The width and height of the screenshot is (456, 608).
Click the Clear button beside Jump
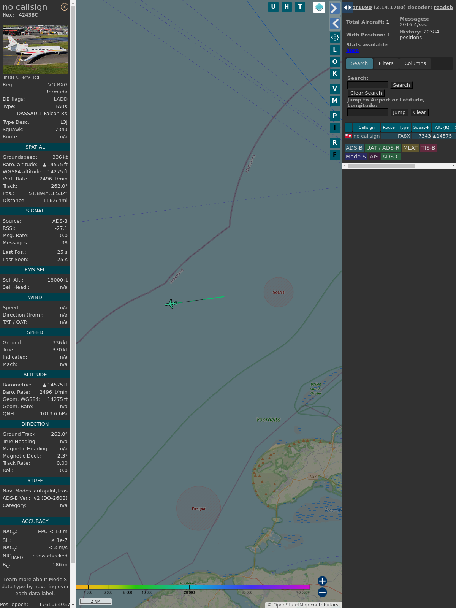420,112
